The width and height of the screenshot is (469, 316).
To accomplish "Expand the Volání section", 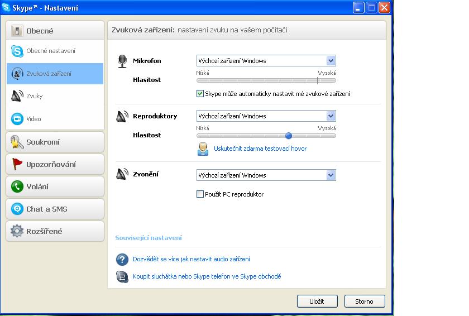I will [x=55, y=186].
